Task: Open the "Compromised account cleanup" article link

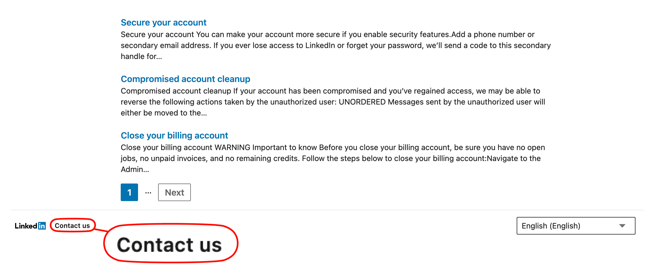Action: [185, 79]
